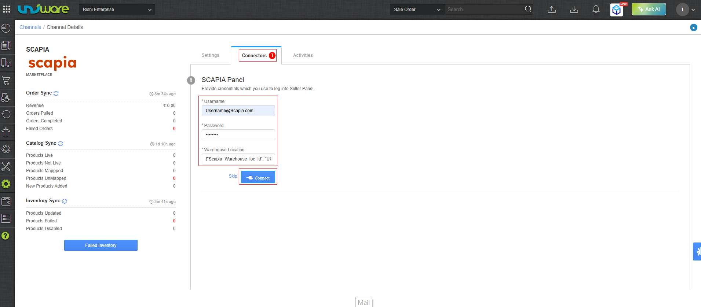Open the products shirt sidebar icon
Screen dimensions: 701x307
point(6,132)
